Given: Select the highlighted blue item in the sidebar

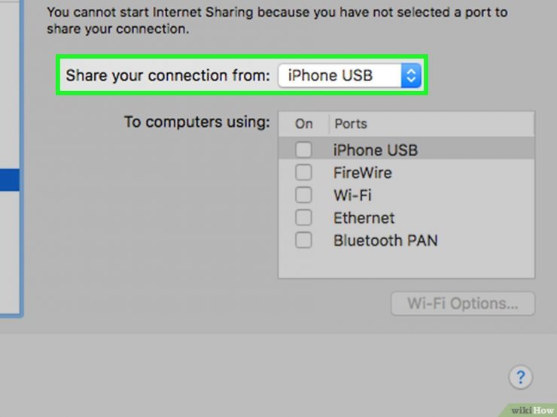Looking at the screenshot, I should [10, 180].
